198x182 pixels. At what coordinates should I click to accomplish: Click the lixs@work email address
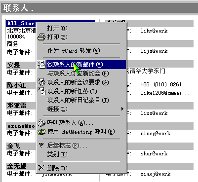(x=154, y=113)
